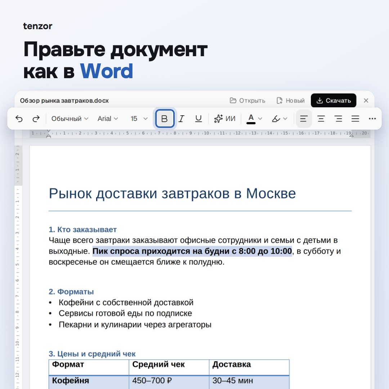Image resolution: width=389 pixels, height=389 pixels.
Task: Toggle bold formatting with the B button
Action: click(x=165, y=119)
